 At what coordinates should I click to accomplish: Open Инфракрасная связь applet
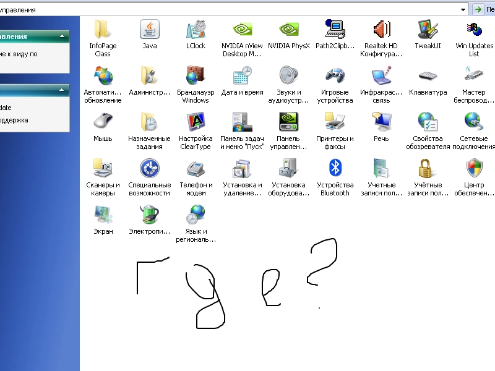[x=381, y=75]
